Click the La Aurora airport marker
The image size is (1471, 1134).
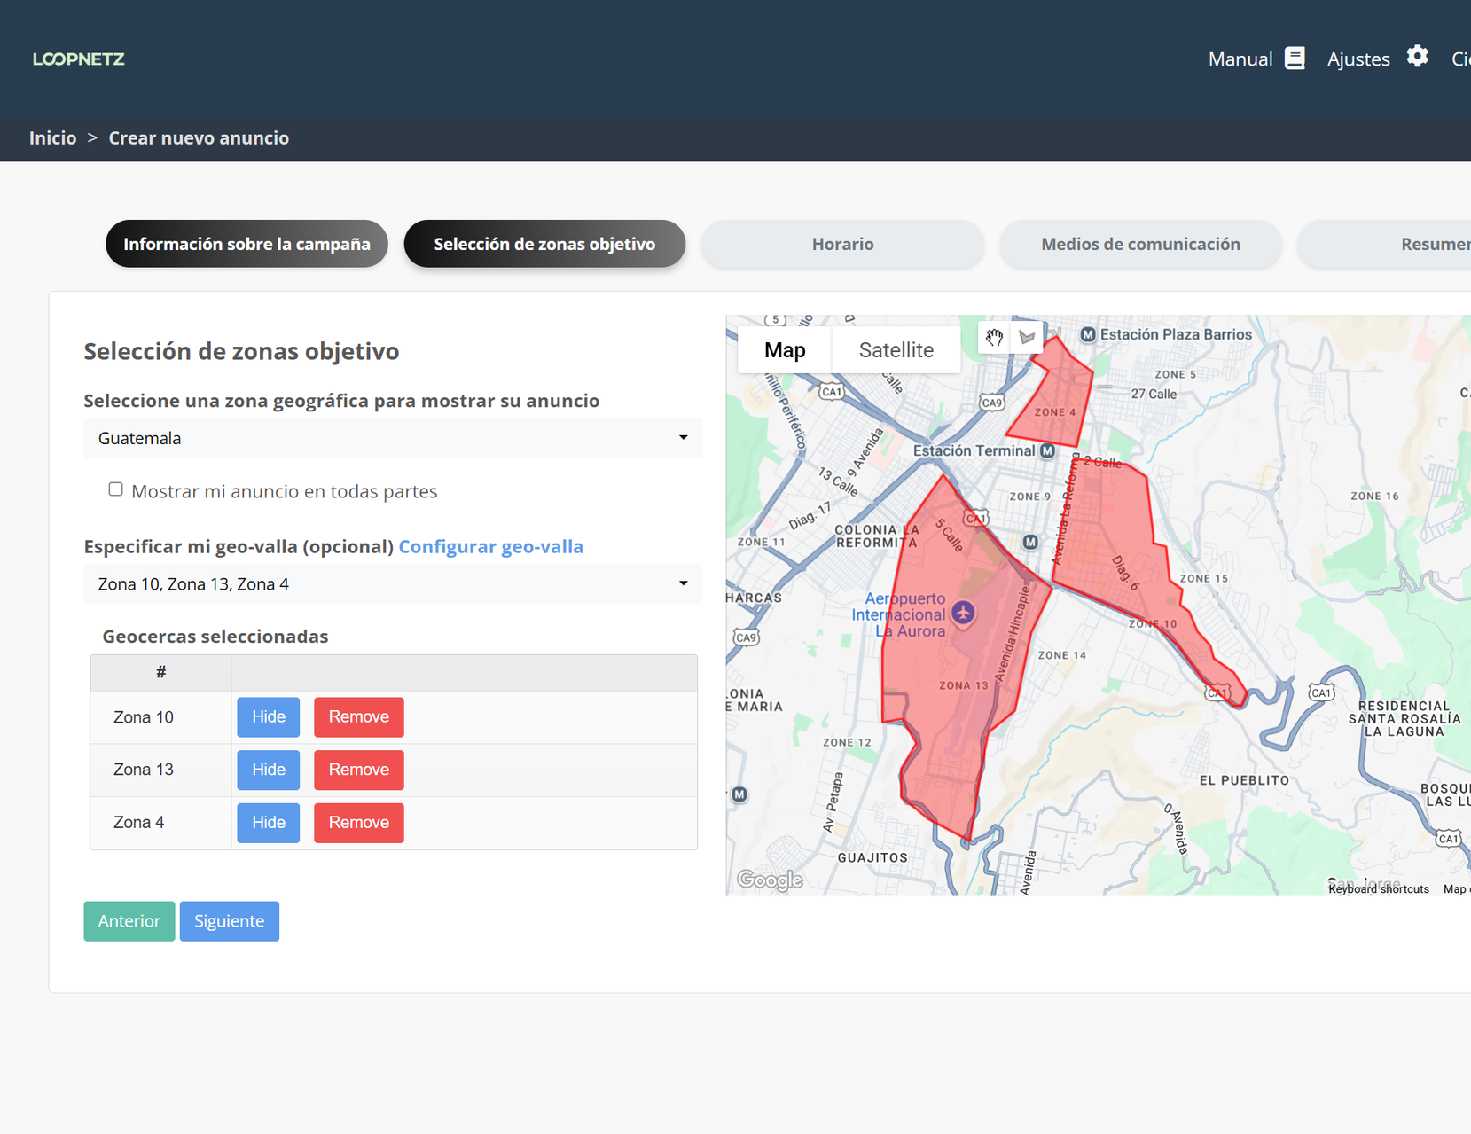click(x=963, y=613)
